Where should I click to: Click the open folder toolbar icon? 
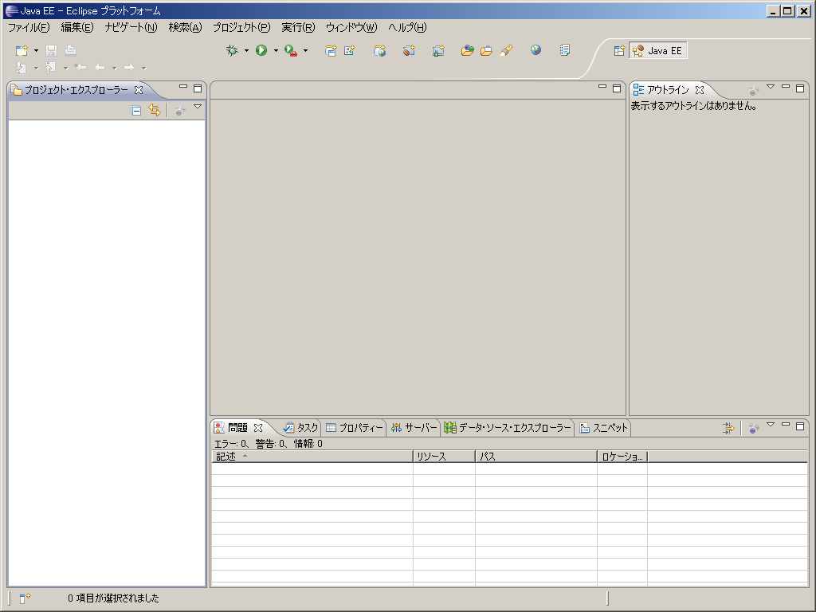tap(486, 50)
